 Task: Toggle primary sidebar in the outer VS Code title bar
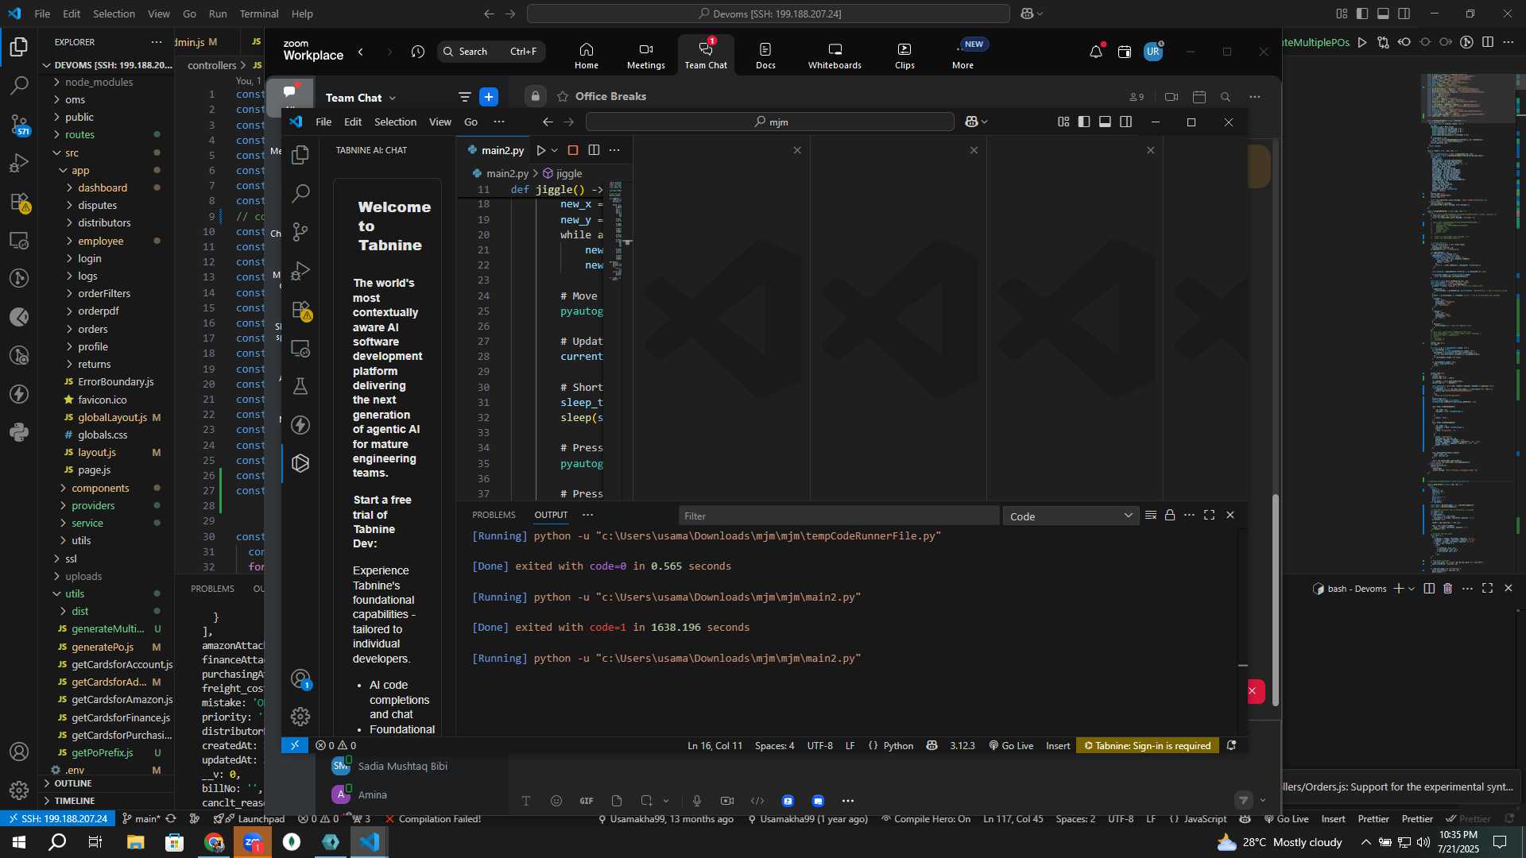[x=1362, y=14]
